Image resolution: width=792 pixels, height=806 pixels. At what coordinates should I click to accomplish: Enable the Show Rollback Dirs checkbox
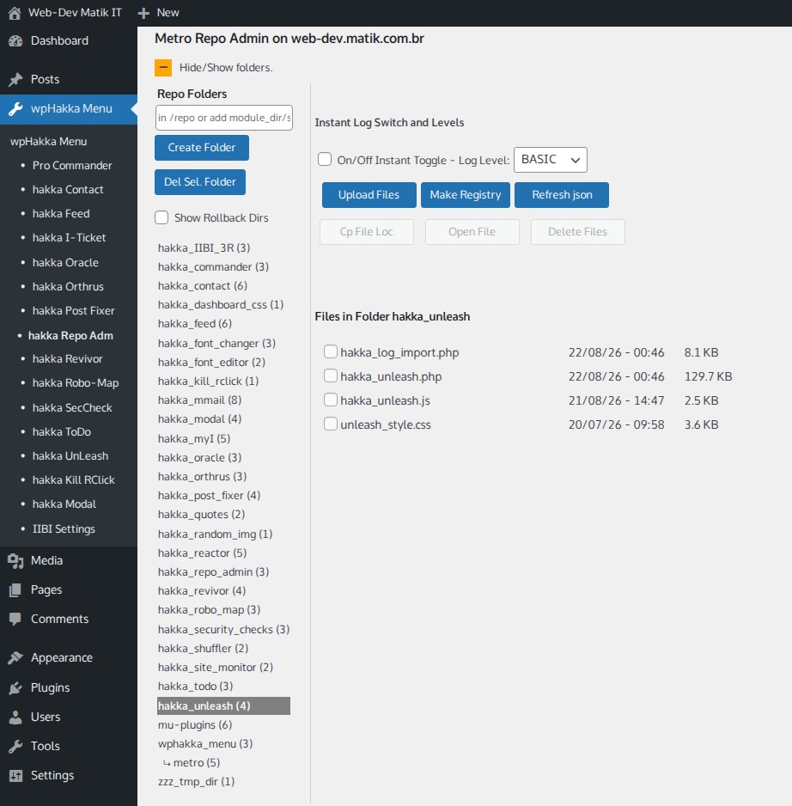tap(161, 217)
